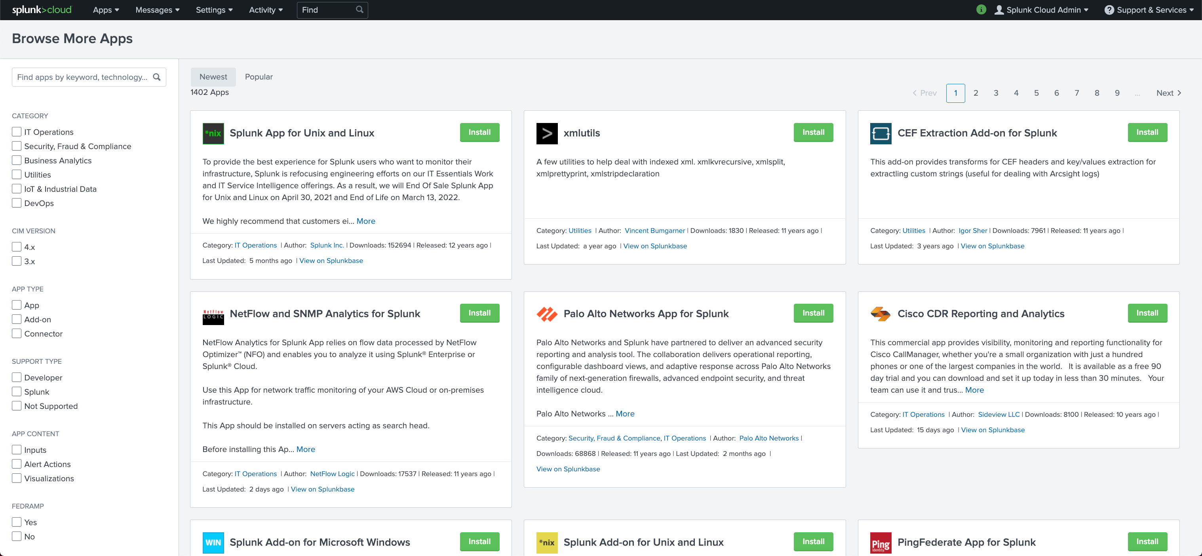The width and height of the screenshot is (1202, 556).
Task: Click the Palo Alto Networks logo icon
Action: (x=547, y=314)
